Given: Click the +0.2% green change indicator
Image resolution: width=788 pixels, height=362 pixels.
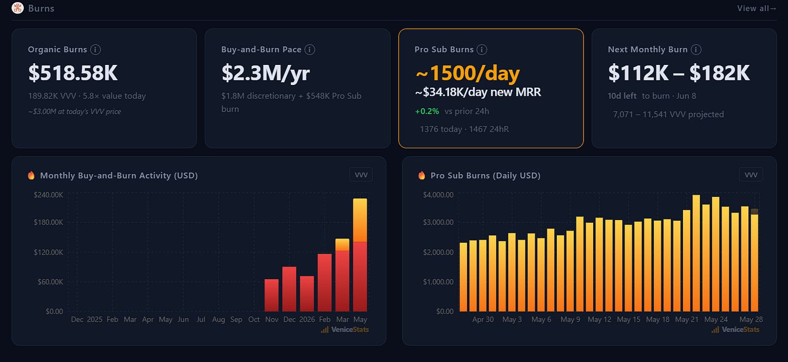Looking at the screenshot, I should tap(427, 111).
